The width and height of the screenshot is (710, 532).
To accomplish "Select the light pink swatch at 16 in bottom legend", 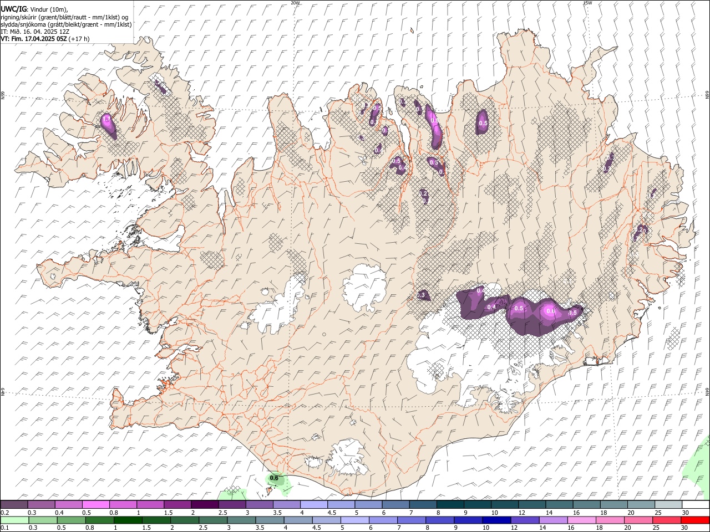I will [581, 520].
